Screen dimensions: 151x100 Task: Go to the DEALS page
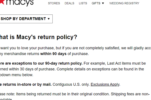click(x=69, y=3)
